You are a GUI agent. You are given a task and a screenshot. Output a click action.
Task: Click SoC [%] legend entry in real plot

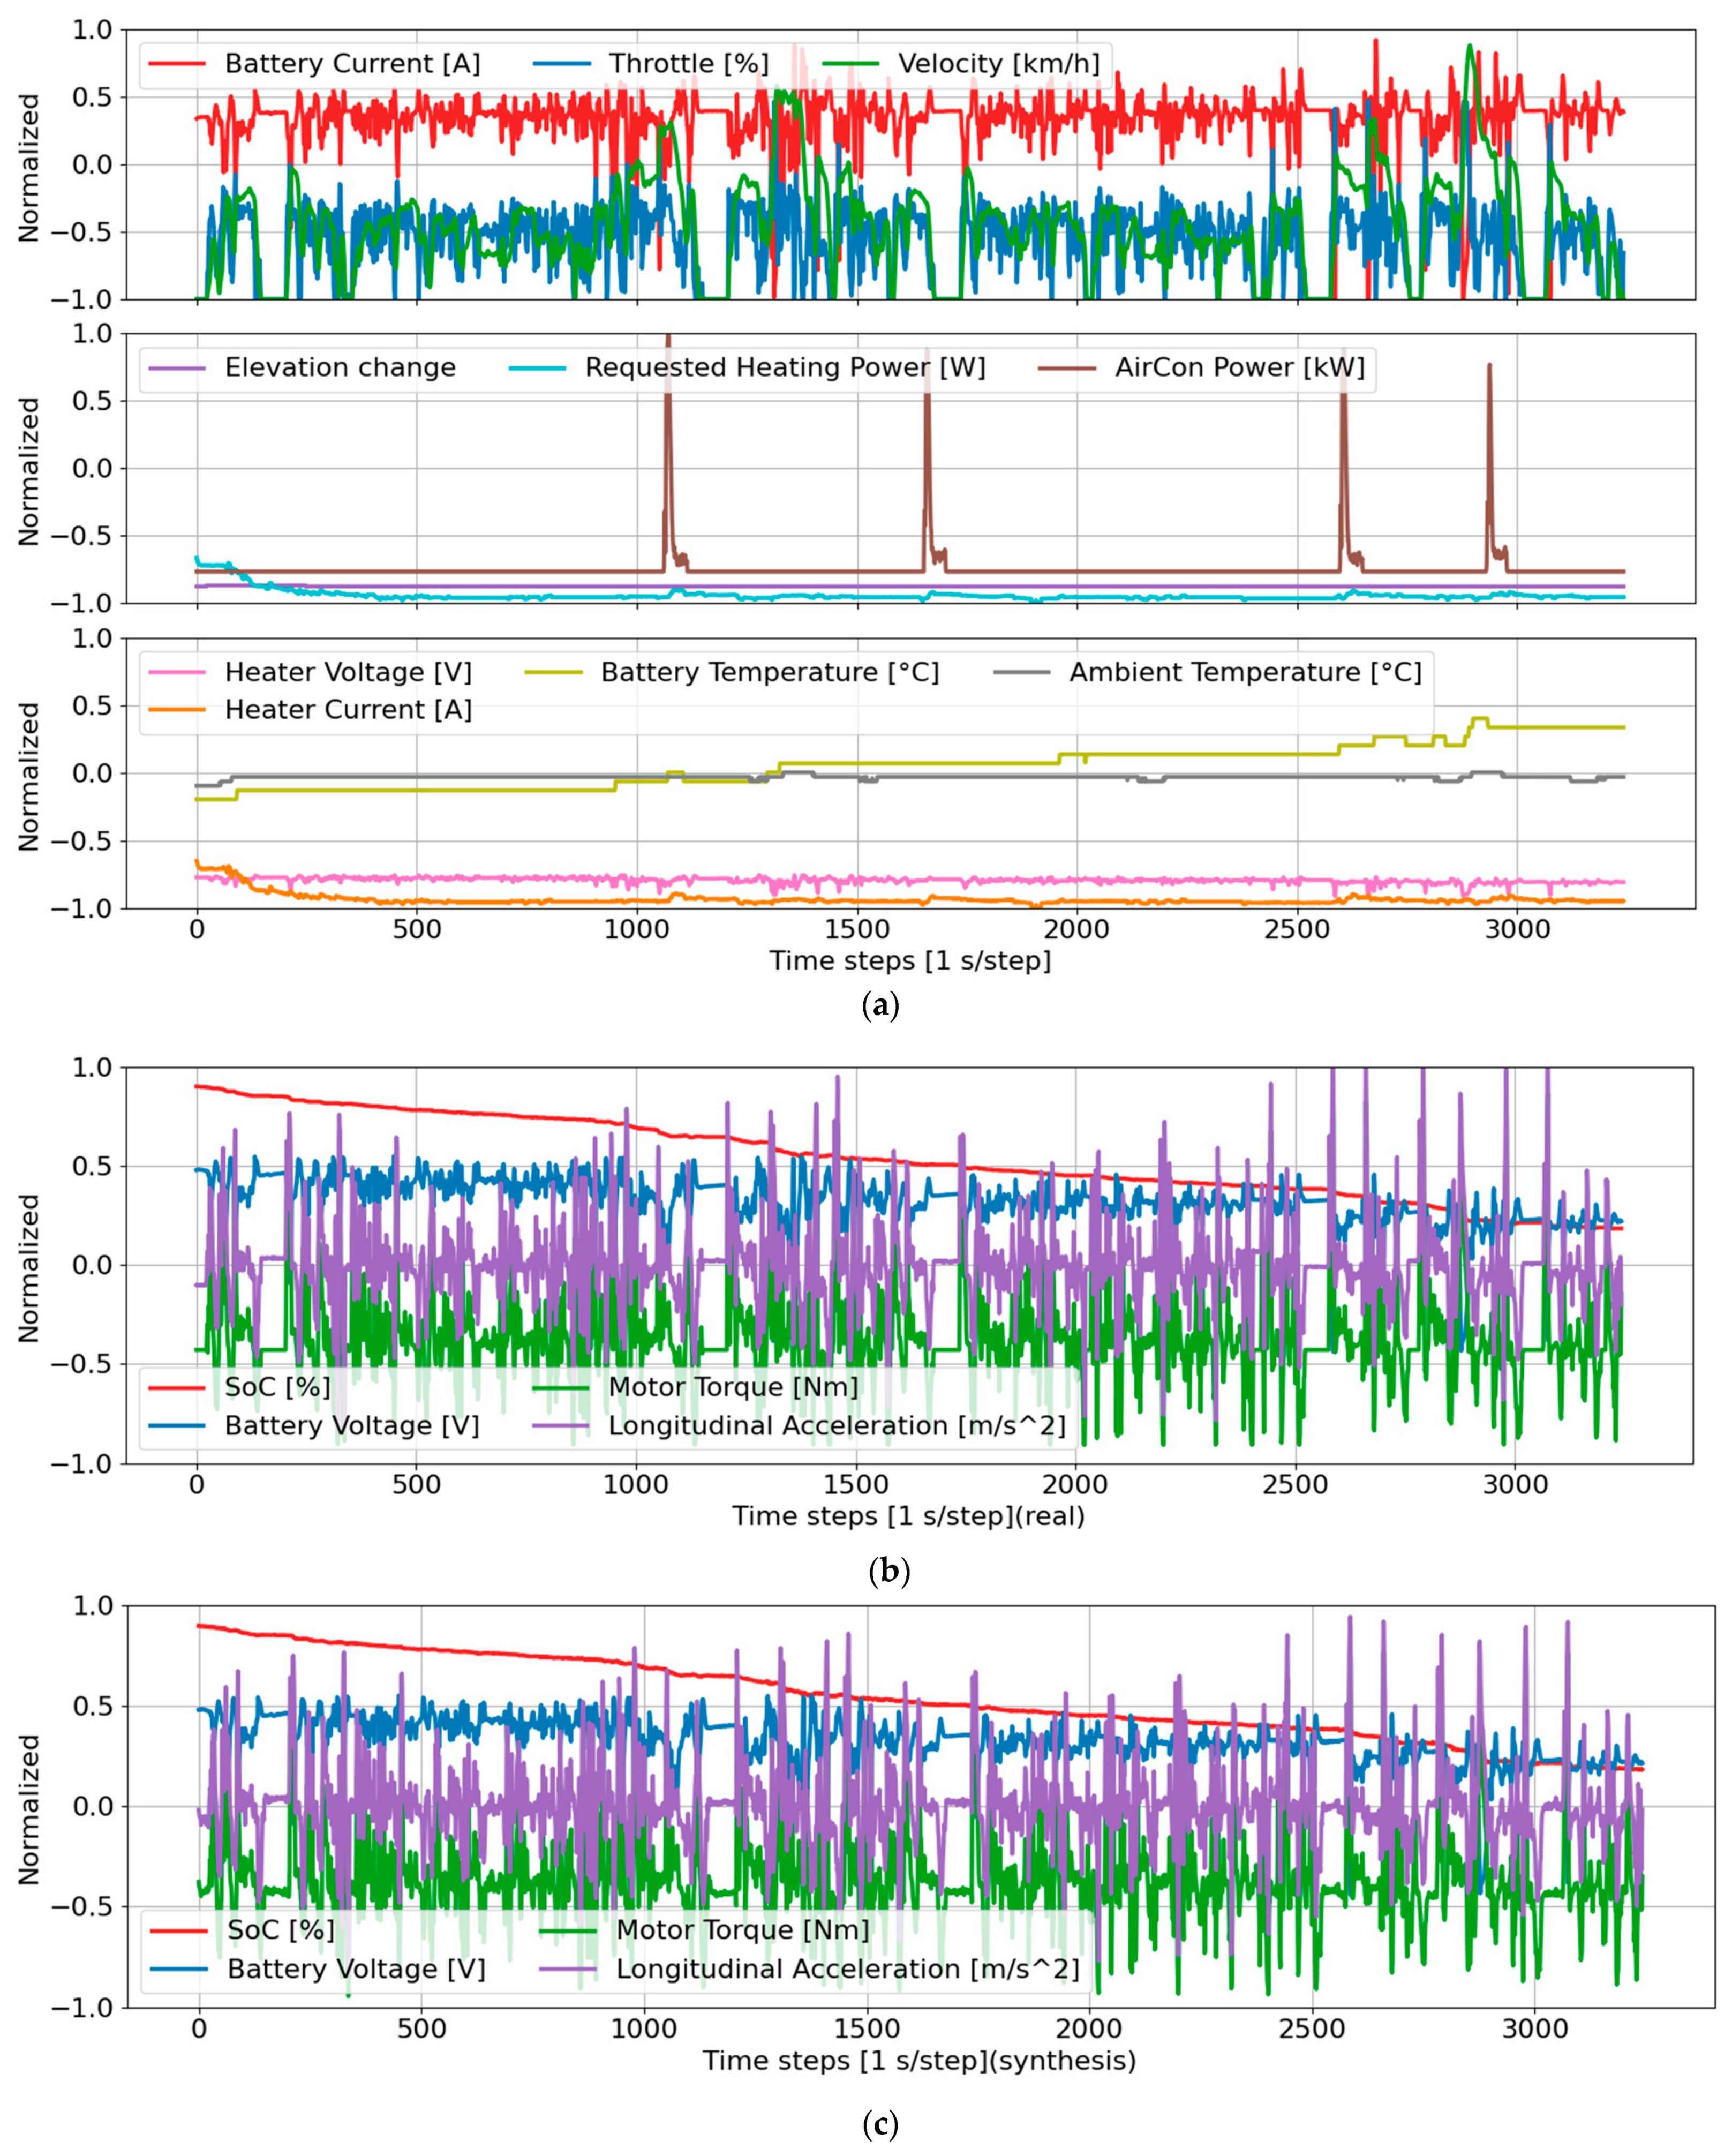click(277, 1388)
